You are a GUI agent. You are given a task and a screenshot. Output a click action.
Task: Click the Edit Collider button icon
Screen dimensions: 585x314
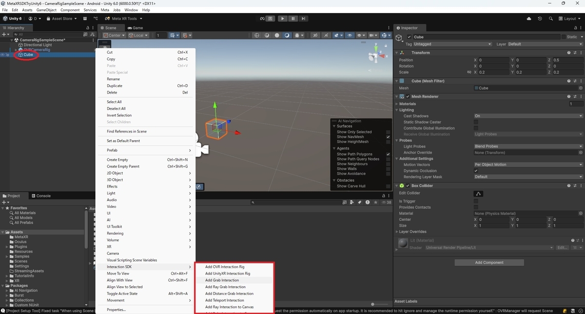point(479,194)
